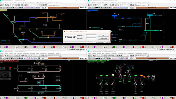Expand back-history arrow dropdown in HKW Südwest window
This screenshot has width=176, height=99.
pyautogui.click(x=23, y=56)
